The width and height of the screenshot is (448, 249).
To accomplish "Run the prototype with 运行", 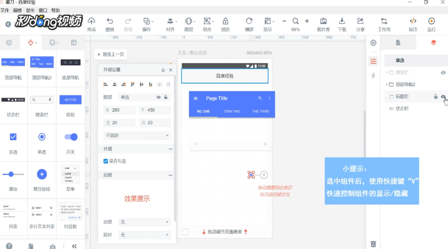I will [x=432, y=21].
